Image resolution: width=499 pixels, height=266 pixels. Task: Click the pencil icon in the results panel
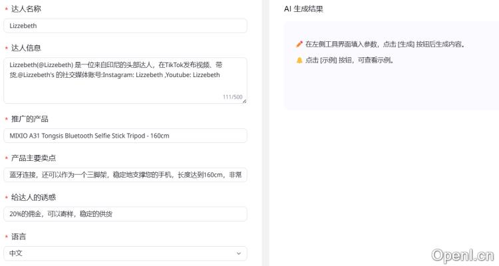point(299,45)
